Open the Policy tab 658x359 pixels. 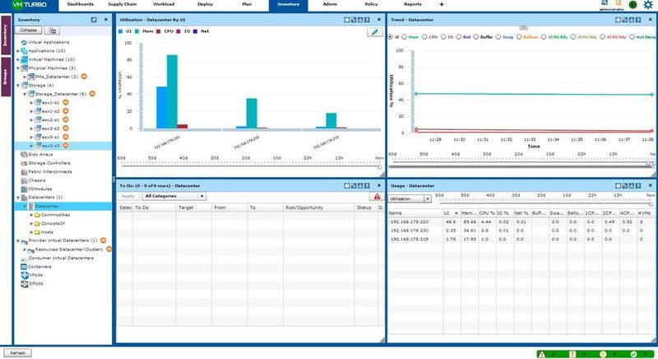[372, 5]
